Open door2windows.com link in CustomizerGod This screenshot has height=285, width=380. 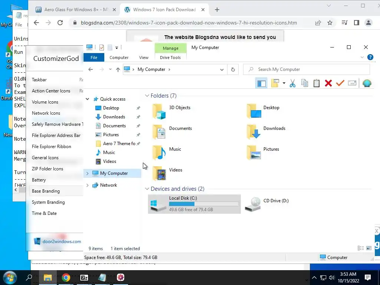(62, 242)
